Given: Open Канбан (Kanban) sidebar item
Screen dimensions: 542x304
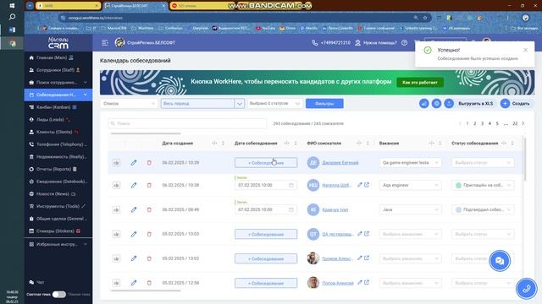Looking at the screenshot, I should 58,107.
